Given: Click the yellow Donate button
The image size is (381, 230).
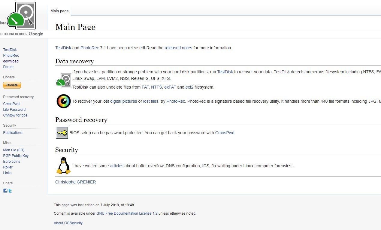Looking at the screenshot, I should pos(12,85).
